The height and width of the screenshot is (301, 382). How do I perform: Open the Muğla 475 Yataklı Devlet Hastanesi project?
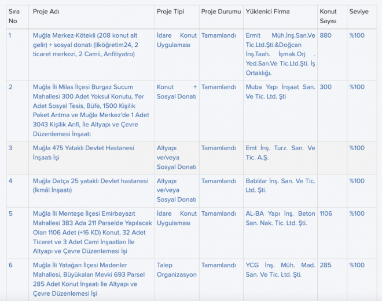click(x=83, y=153)
